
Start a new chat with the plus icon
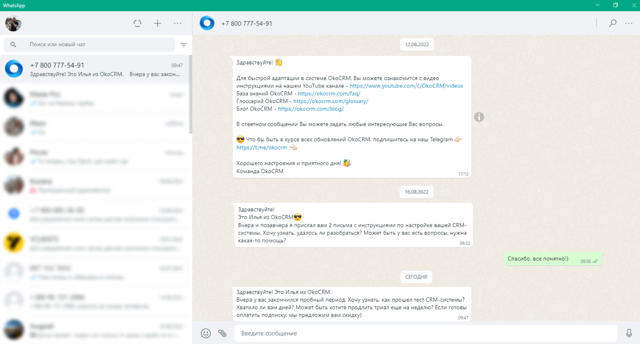tap(157, 23)
